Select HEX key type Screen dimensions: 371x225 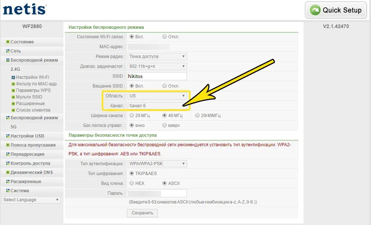click(132, 183)
